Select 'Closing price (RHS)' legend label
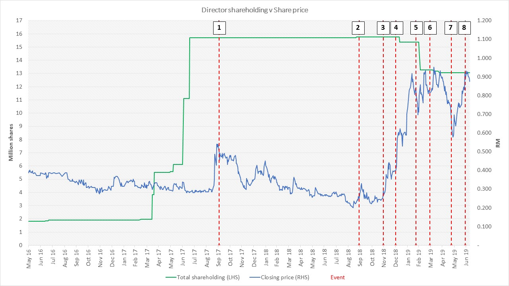 coord(285,277)
